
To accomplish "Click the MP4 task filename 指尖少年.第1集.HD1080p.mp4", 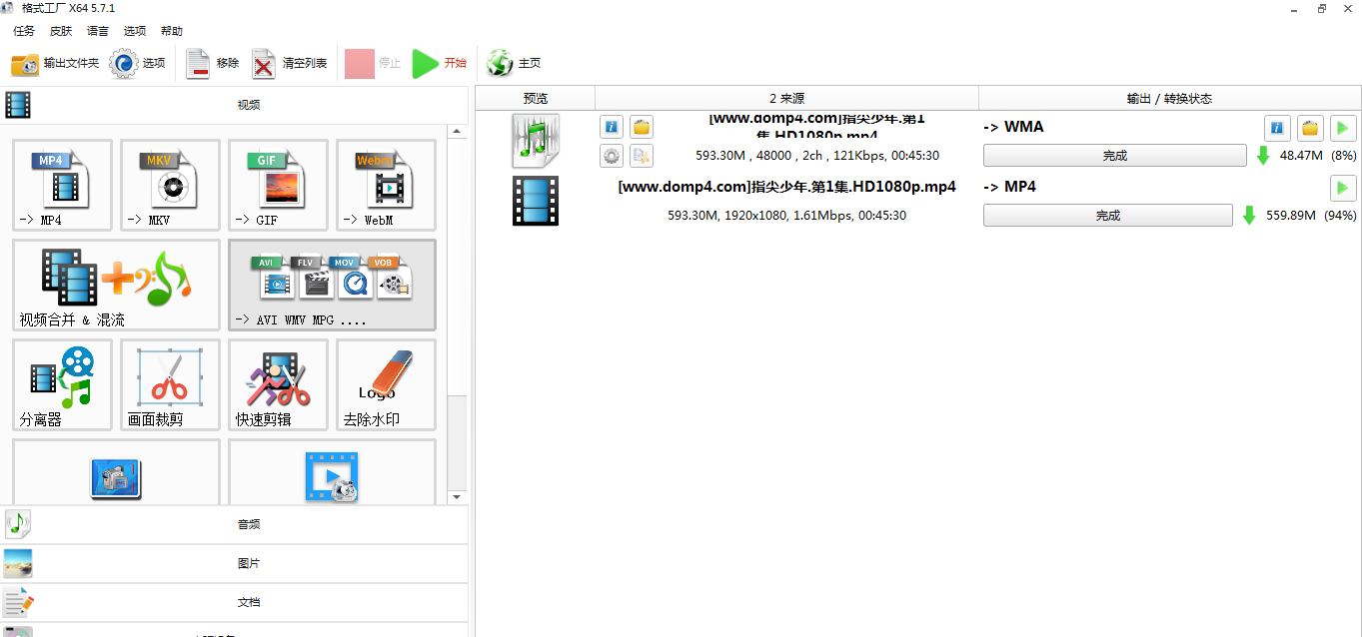I will pyautogui.click(x=786, y=187).
